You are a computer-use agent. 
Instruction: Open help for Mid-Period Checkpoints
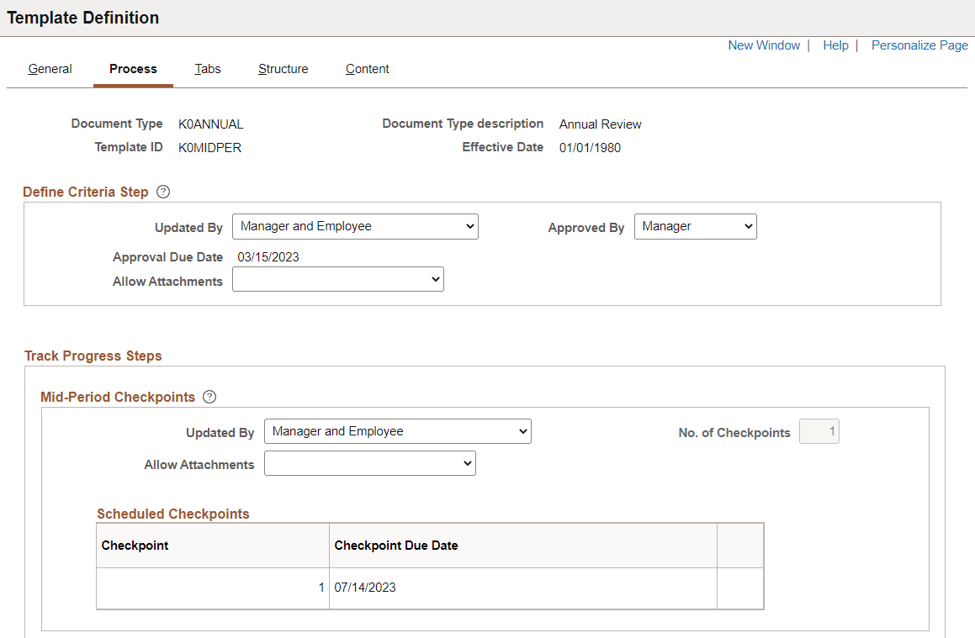pos(209,397)
